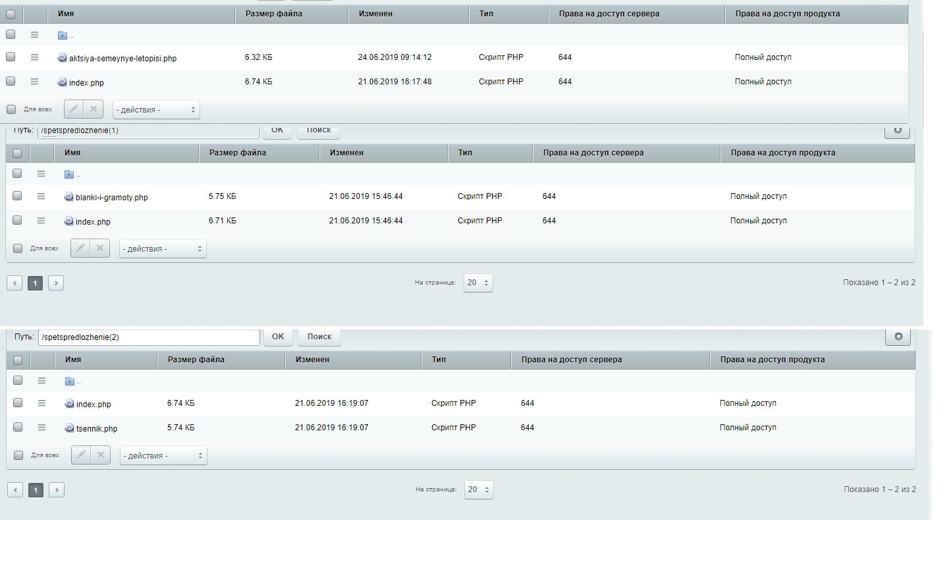This screenshot has height=564, width=949.
Task: Open row menu for blanki-i-gramoty.php
Action: (41, 196)
